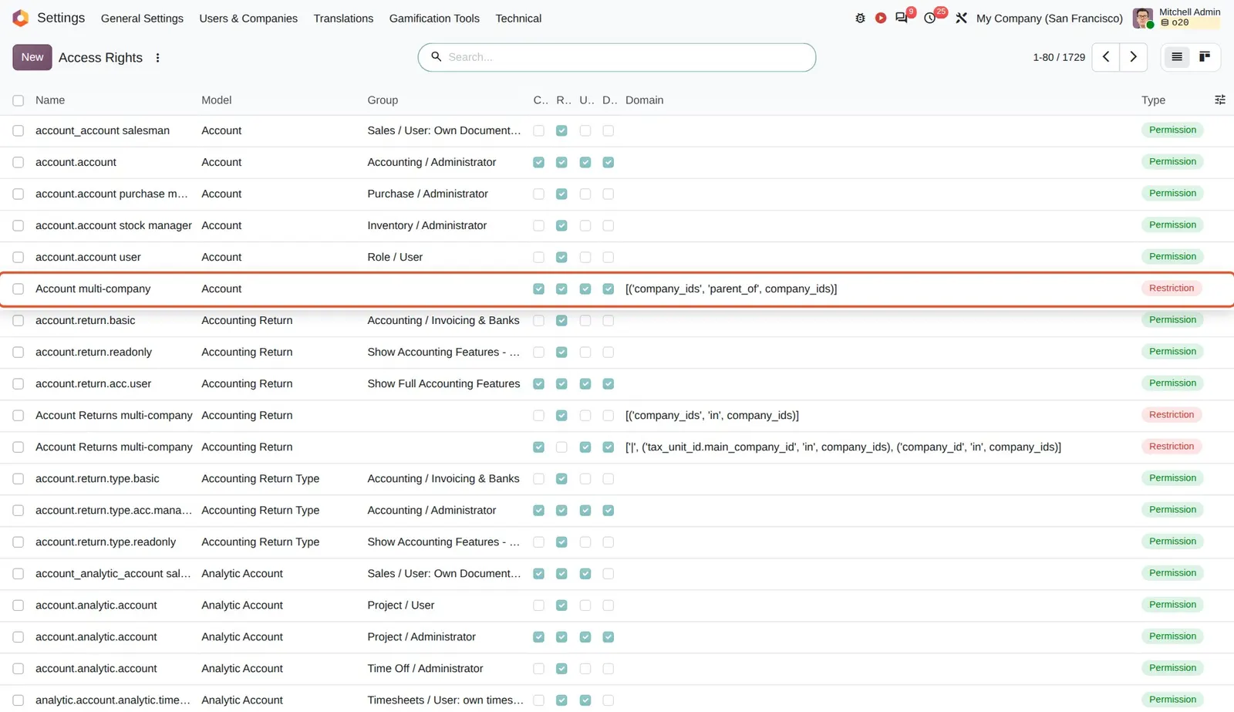Click "Role / User" group cell
Image resolution: width=1234 pixels, height=712 pixels.
tap(395, 258)
